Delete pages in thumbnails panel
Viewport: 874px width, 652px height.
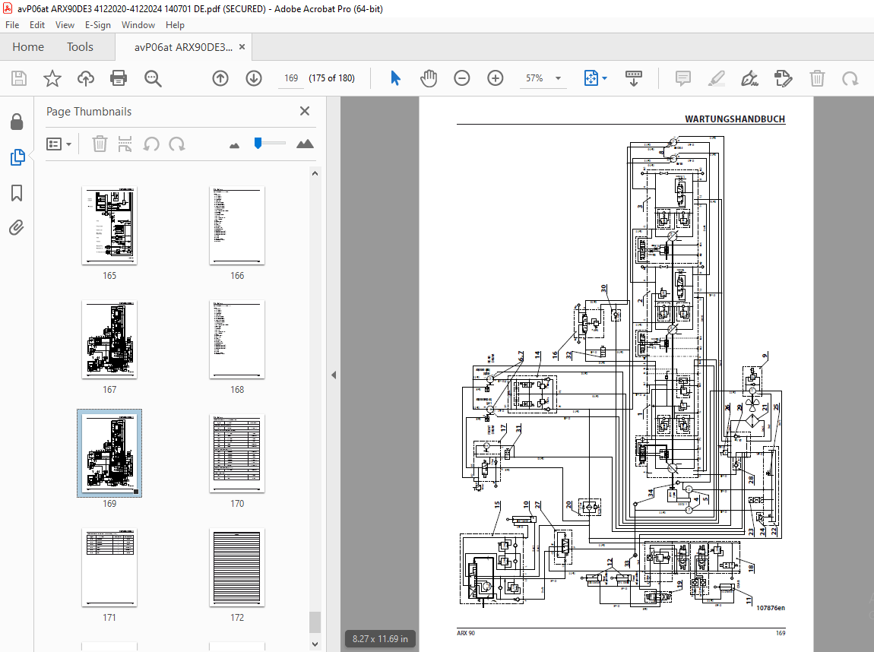pos(100,144)
